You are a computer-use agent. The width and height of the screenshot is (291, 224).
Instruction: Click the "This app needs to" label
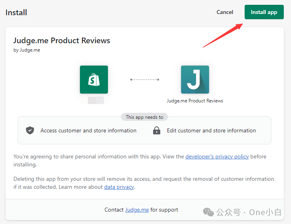pos(144,117)
